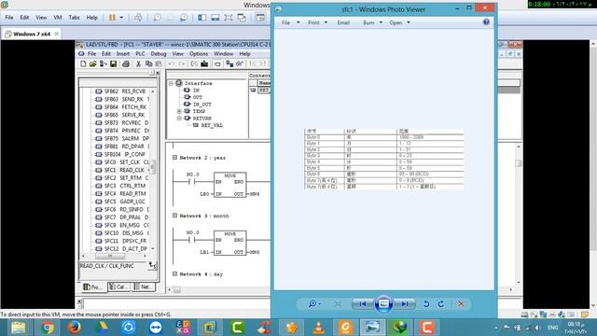Rotate image counterclockwise in Photo Viewer
Image resolution: width=597 pixels, height=336 pixels.
coord(426,303)
